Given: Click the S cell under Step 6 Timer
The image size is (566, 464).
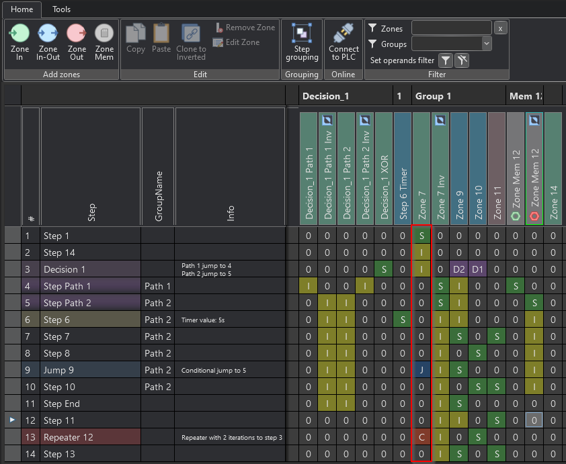Looking at the screenshot, I should [x=403, y=320].
